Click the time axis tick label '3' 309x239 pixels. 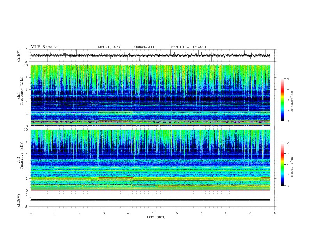click(x=104, y=213)
